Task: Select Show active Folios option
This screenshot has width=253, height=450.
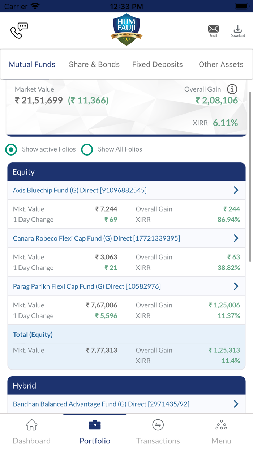Action: 11,149
